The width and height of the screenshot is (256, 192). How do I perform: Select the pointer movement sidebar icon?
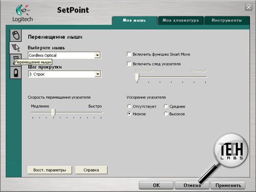click(15, 48)
